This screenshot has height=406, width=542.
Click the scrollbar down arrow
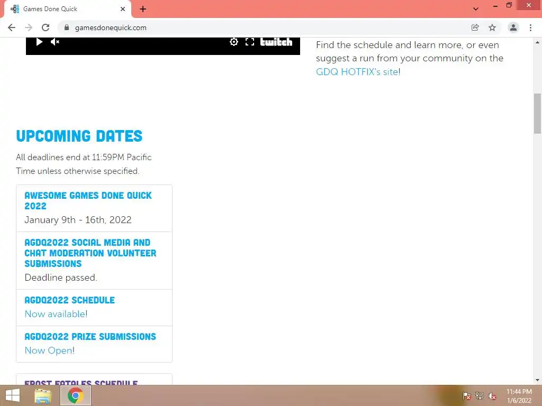[x=537, y=380]
